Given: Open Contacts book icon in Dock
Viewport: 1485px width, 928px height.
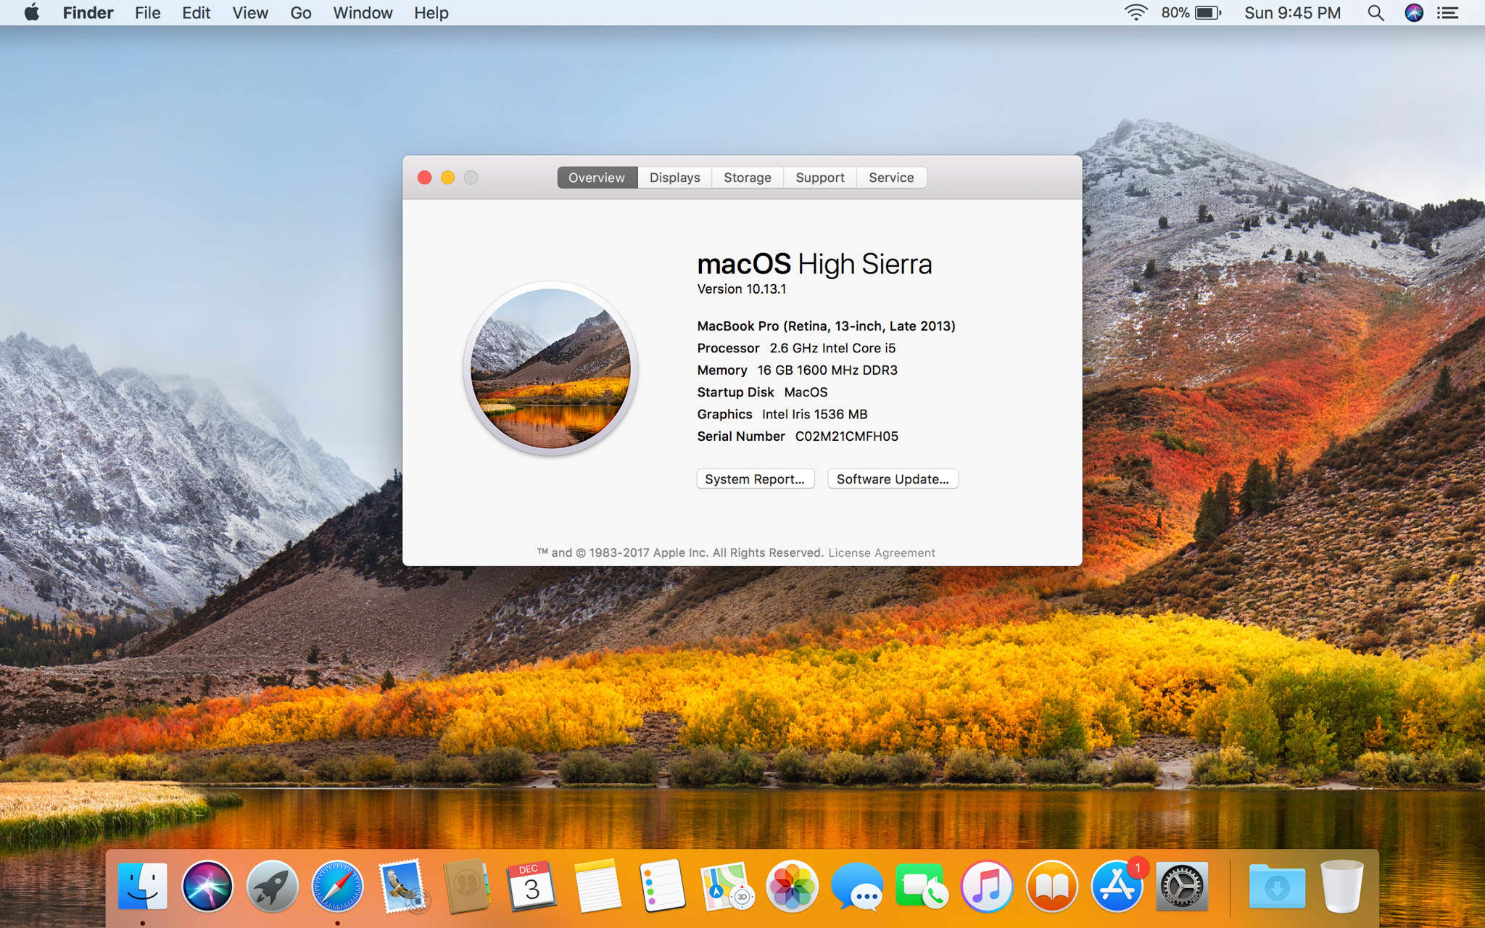Looking at the screenshot, I should pos(467,886).
